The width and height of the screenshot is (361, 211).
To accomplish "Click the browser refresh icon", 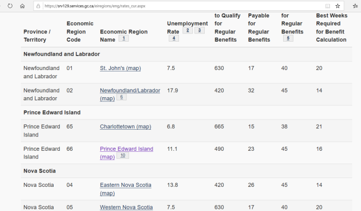I will coord(10,6).
